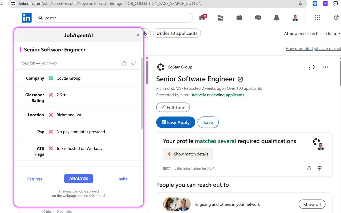Open the Jobs briefcase icon

239,18
